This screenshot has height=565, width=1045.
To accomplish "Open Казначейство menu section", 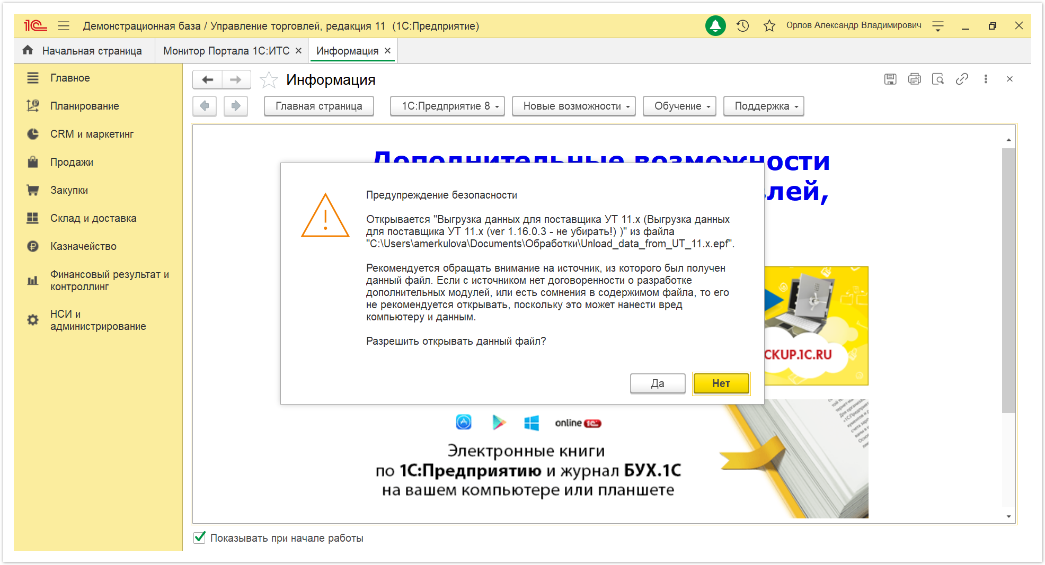I will (x=83, y=246).
